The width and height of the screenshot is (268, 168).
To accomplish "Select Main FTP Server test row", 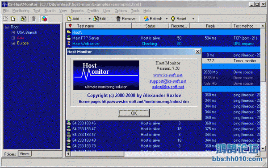I will (163, 38).
